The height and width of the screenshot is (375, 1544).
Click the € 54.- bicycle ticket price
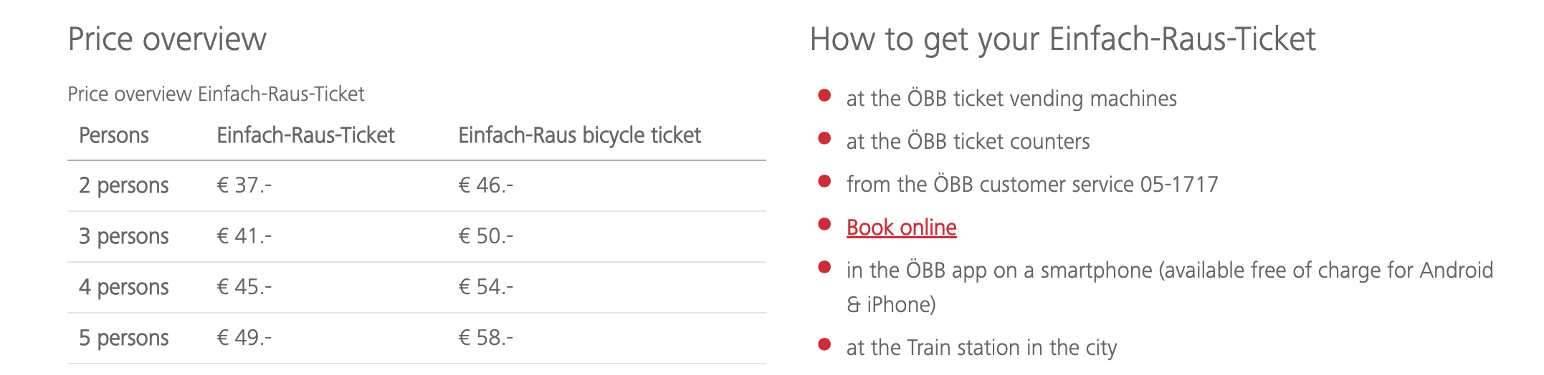click(x=486, y=287)
